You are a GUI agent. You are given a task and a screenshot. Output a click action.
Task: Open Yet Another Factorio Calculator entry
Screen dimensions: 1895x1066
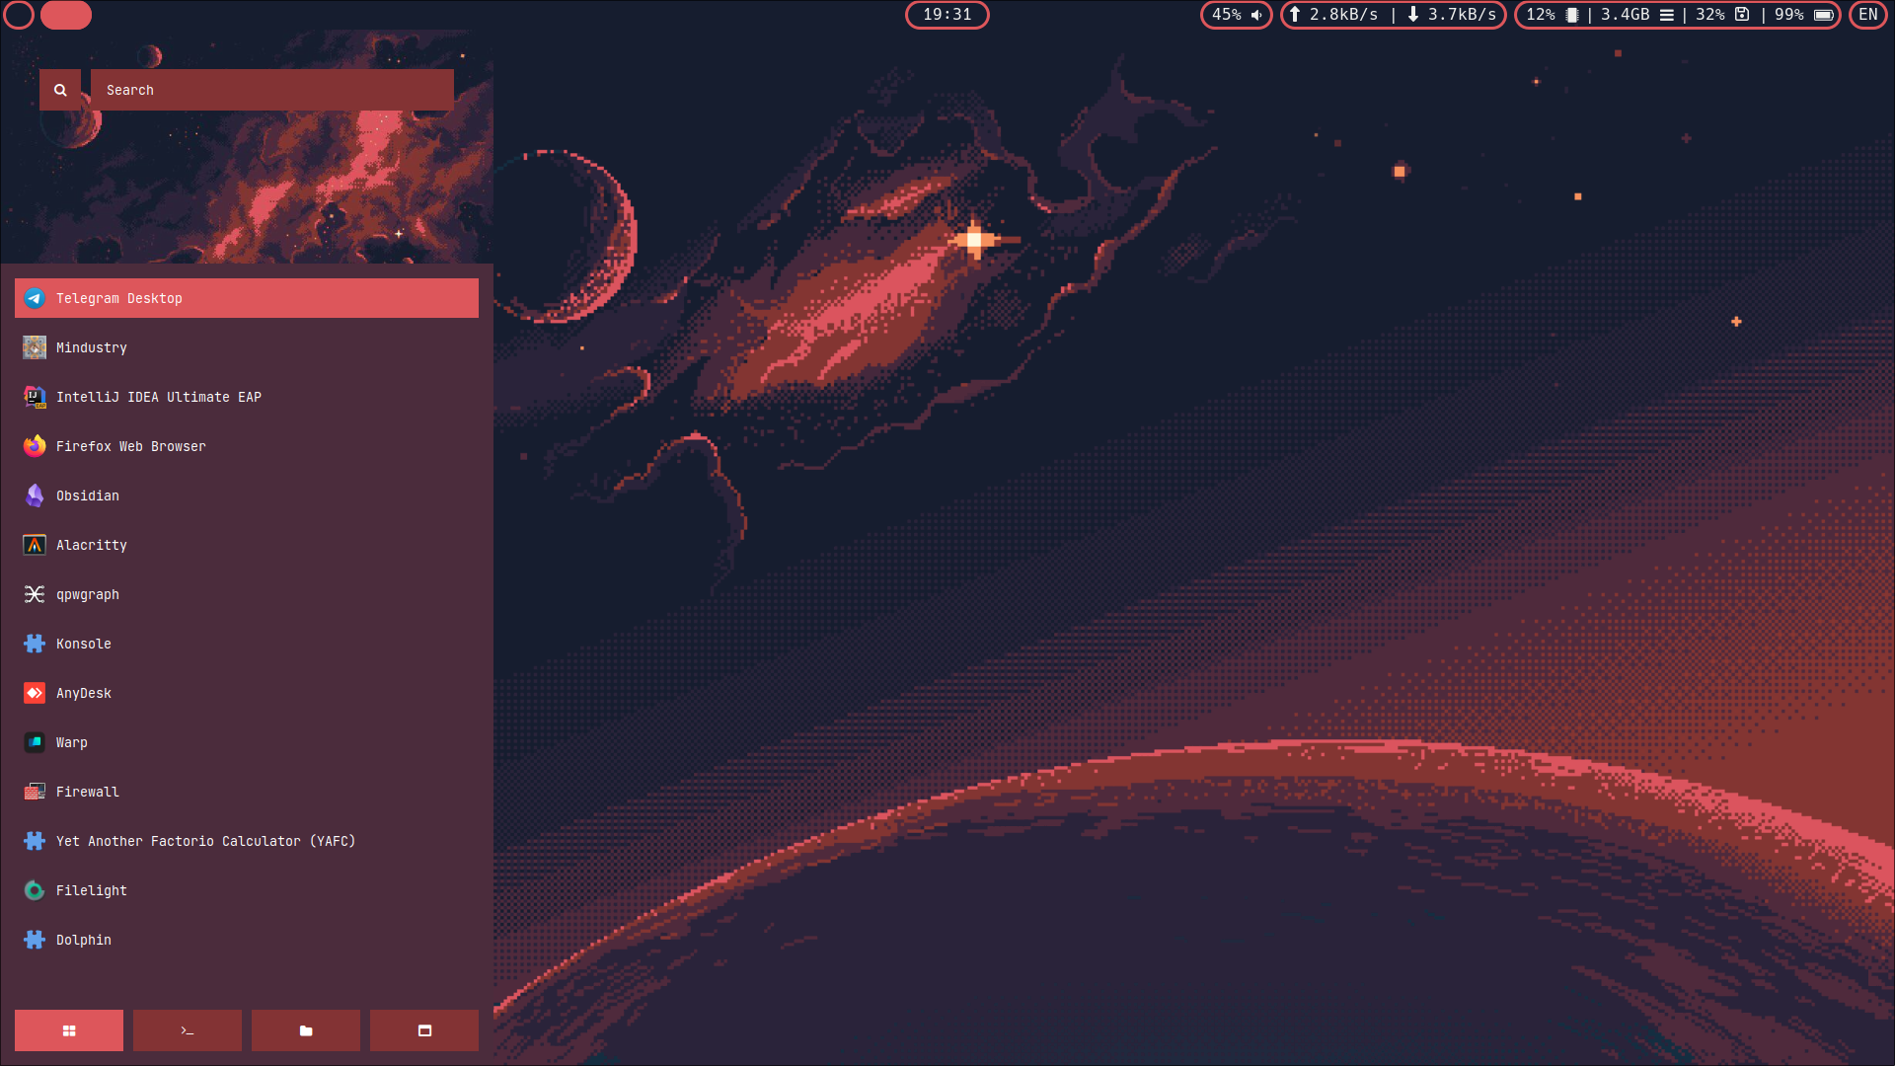(247, 841)
